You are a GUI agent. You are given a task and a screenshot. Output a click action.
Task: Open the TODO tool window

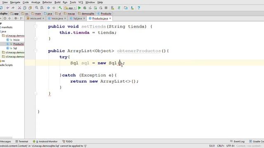click(x=67, y=141)
